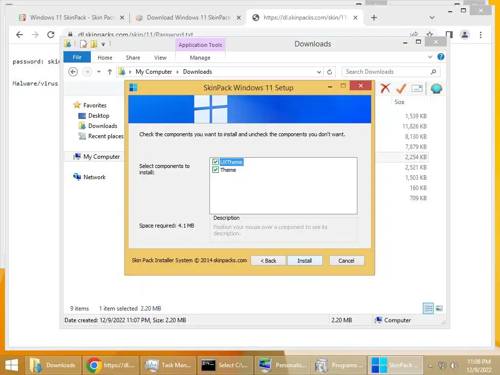Close the Download Windows 11 SkinPack tab

[238, 18]
